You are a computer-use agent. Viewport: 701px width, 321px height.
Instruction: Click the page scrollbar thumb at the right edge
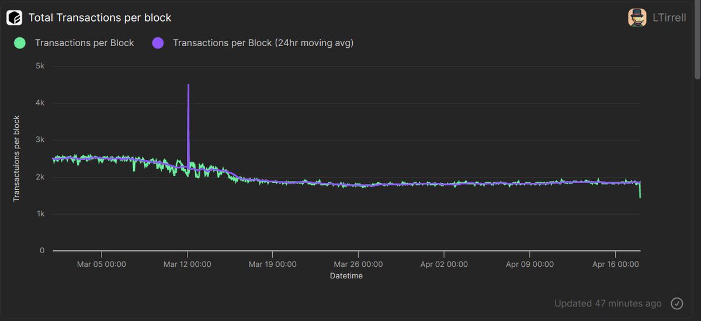point(697,39)
